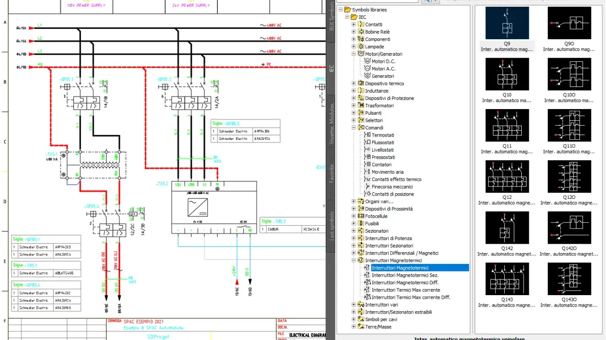Collapse the Symbols libraries root node
The height and width of the screenshot is (340, 606).
340,9
